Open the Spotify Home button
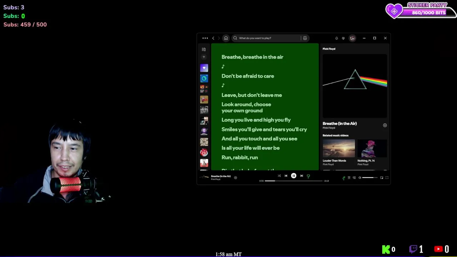457x257 pixels. [226, 38]
